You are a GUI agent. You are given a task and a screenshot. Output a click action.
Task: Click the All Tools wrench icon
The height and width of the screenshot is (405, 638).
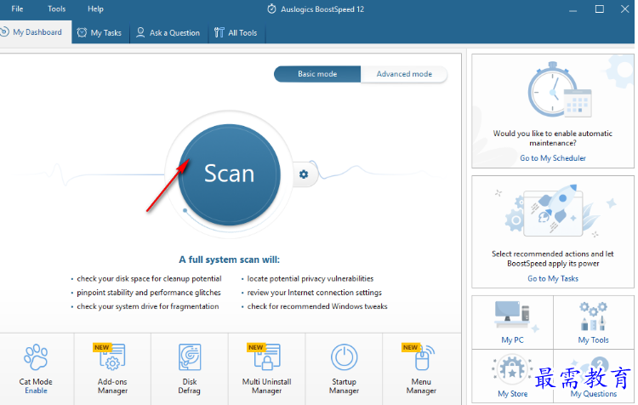[219, 32]
